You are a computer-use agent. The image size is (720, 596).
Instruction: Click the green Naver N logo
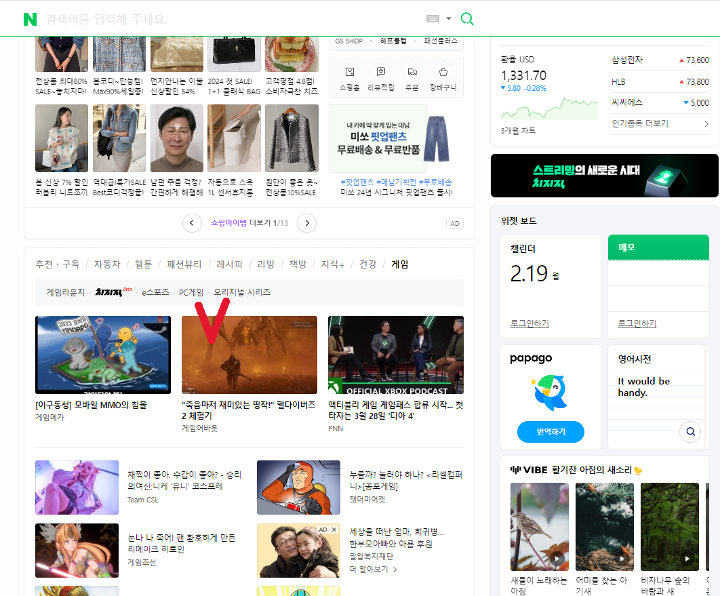point(30,19)
